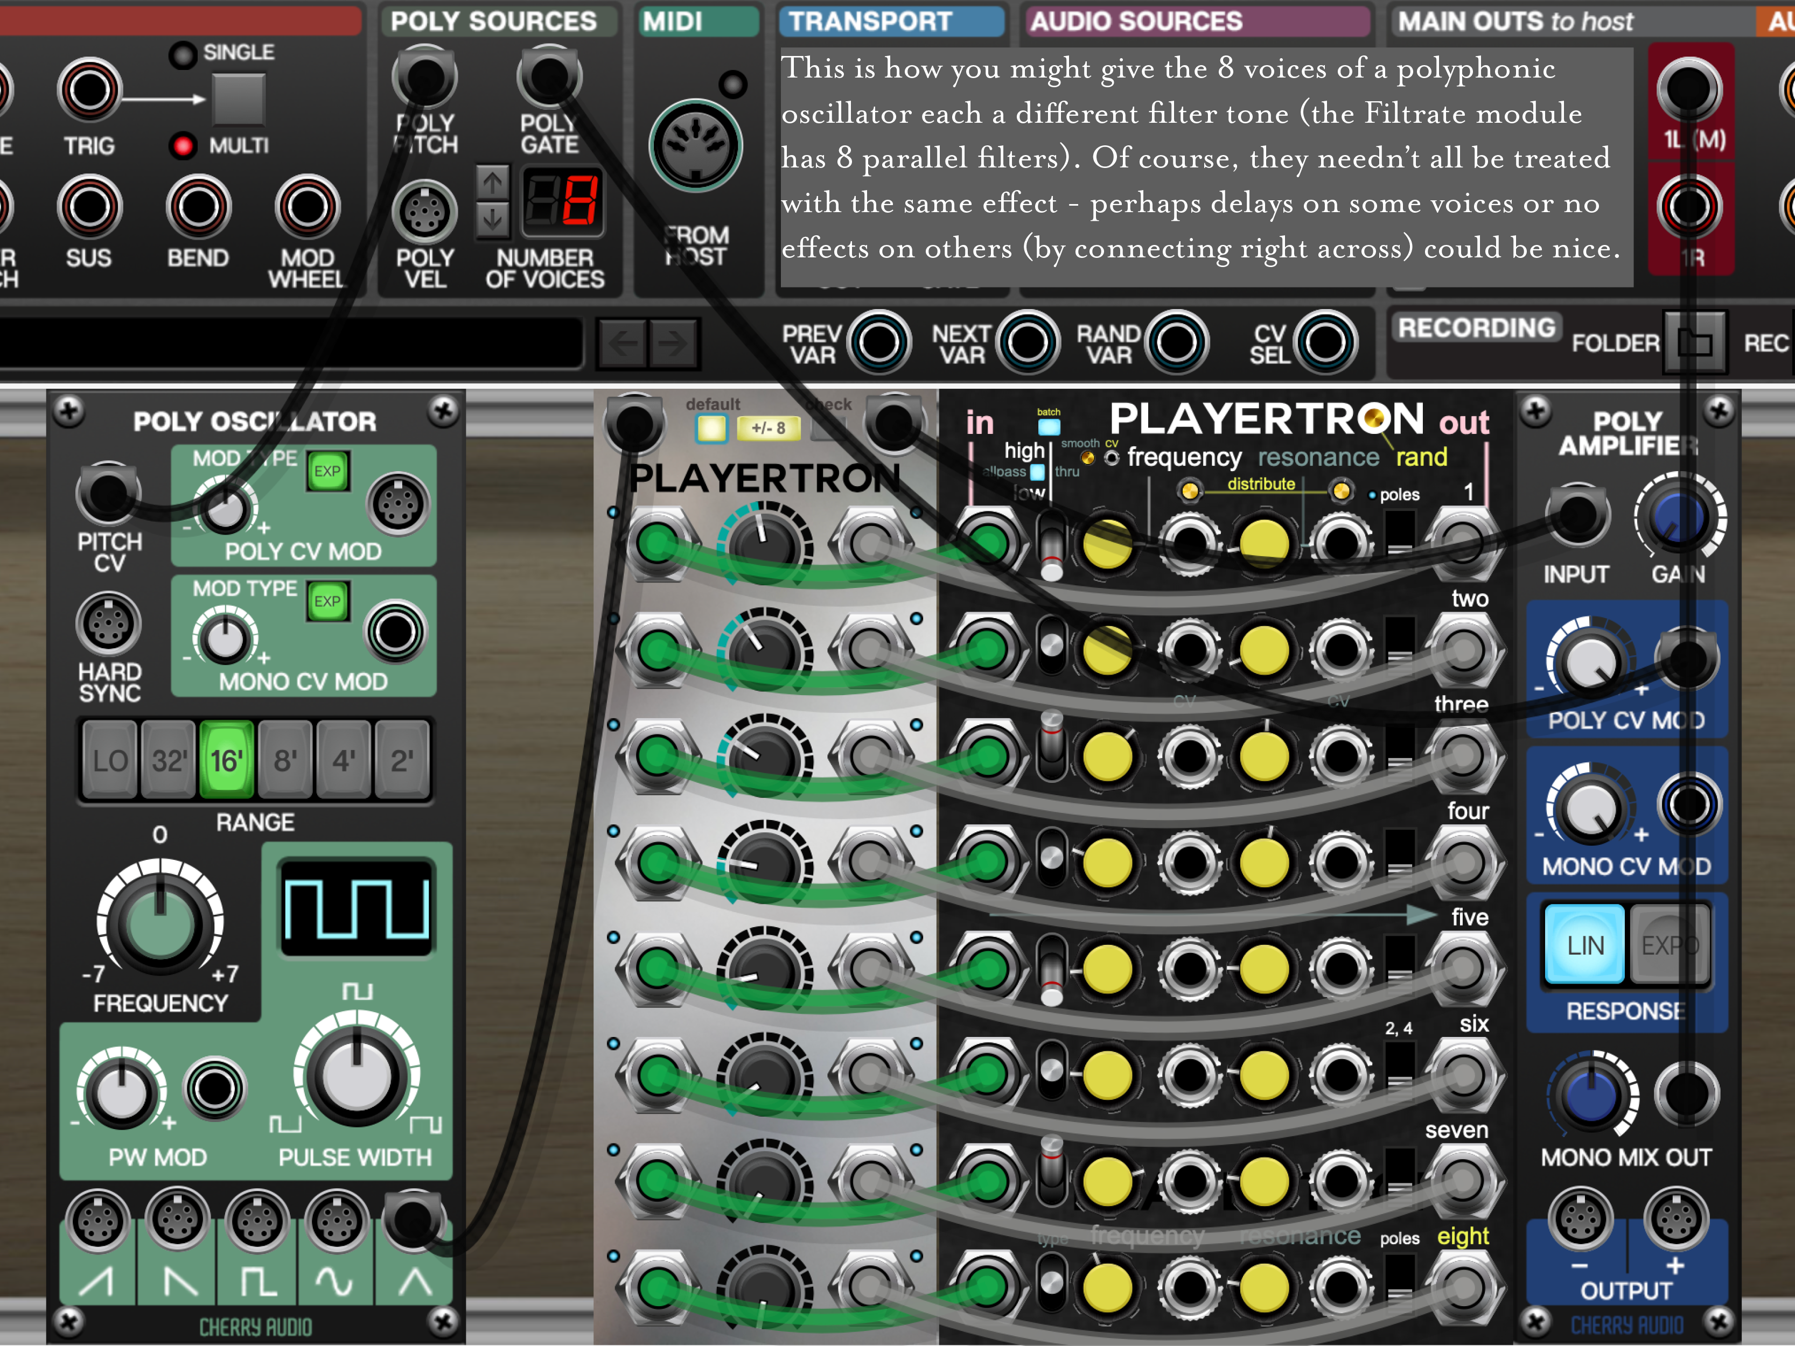Enable the batch button on Playertron
The image size is (1795, 1346).
point(1049,427)
